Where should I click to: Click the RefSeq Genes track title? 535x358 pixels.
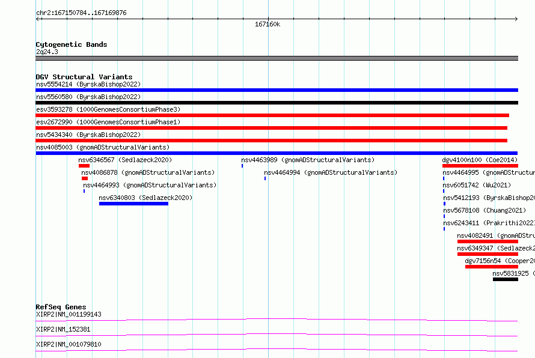[61, 307]
